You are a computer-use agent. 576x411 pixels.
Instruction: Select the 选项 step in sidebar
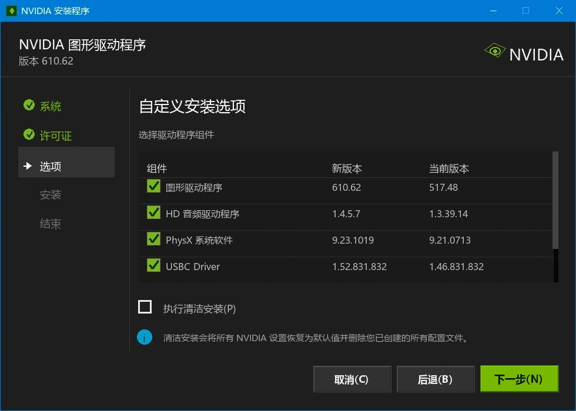66,162
